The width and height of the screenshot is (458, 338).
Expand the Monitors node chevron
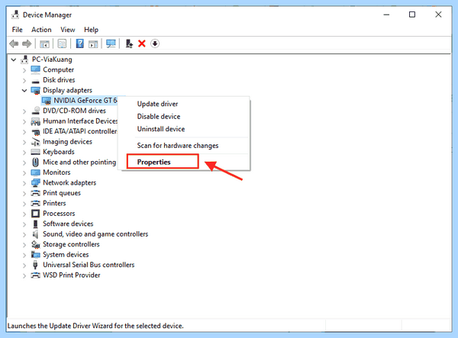point(24,172)
